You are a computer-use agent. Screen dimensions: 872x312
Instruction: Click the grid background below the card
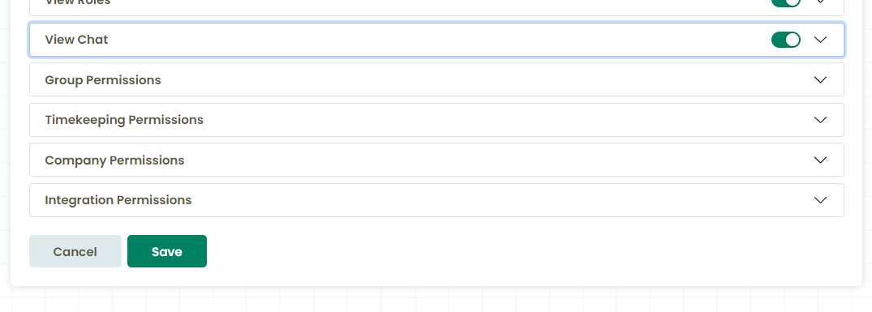coord(436,300)
